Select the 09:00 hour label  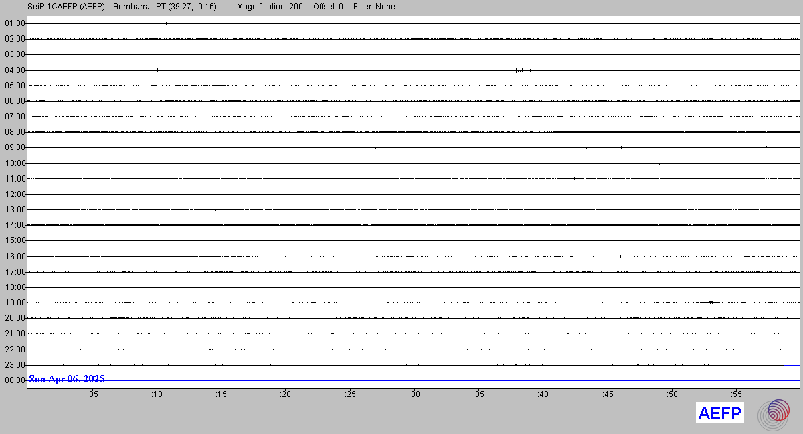coord(15,147)
